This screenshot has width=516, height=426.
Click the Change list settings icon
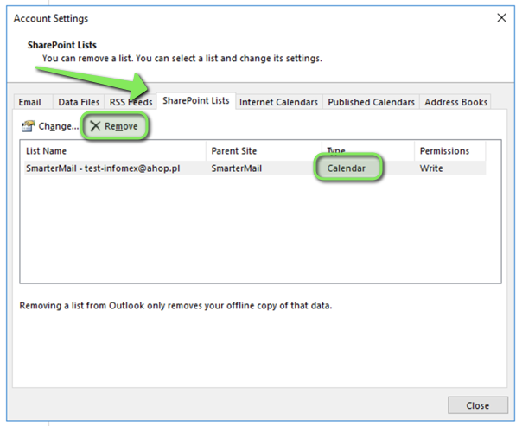[x=28, y=126]
